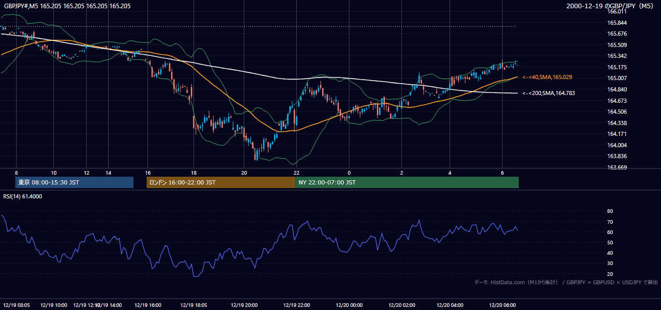Click the RSI 60 level label
The height and width of the screenshot is (310, 661).
(610, 232)
